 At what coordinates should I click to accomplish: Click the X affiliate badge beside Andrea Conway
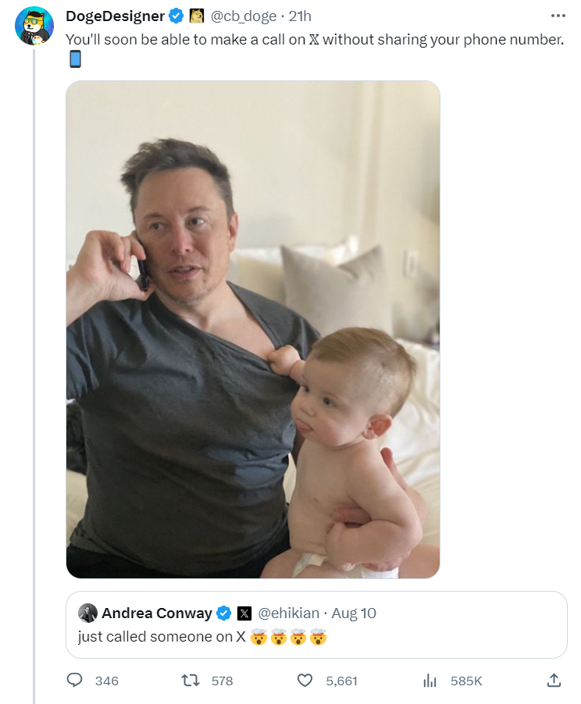tap(244, 613)
